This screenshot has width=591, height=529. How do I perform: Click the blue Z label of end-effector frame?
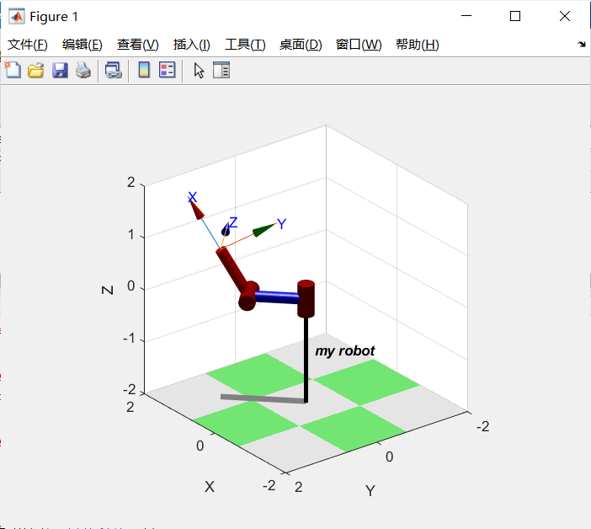point(233,222)
